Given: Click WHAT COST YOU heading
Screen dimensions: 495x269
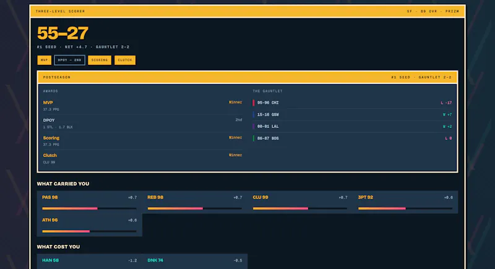Looking at the screenshot, I should pos(58,247).
